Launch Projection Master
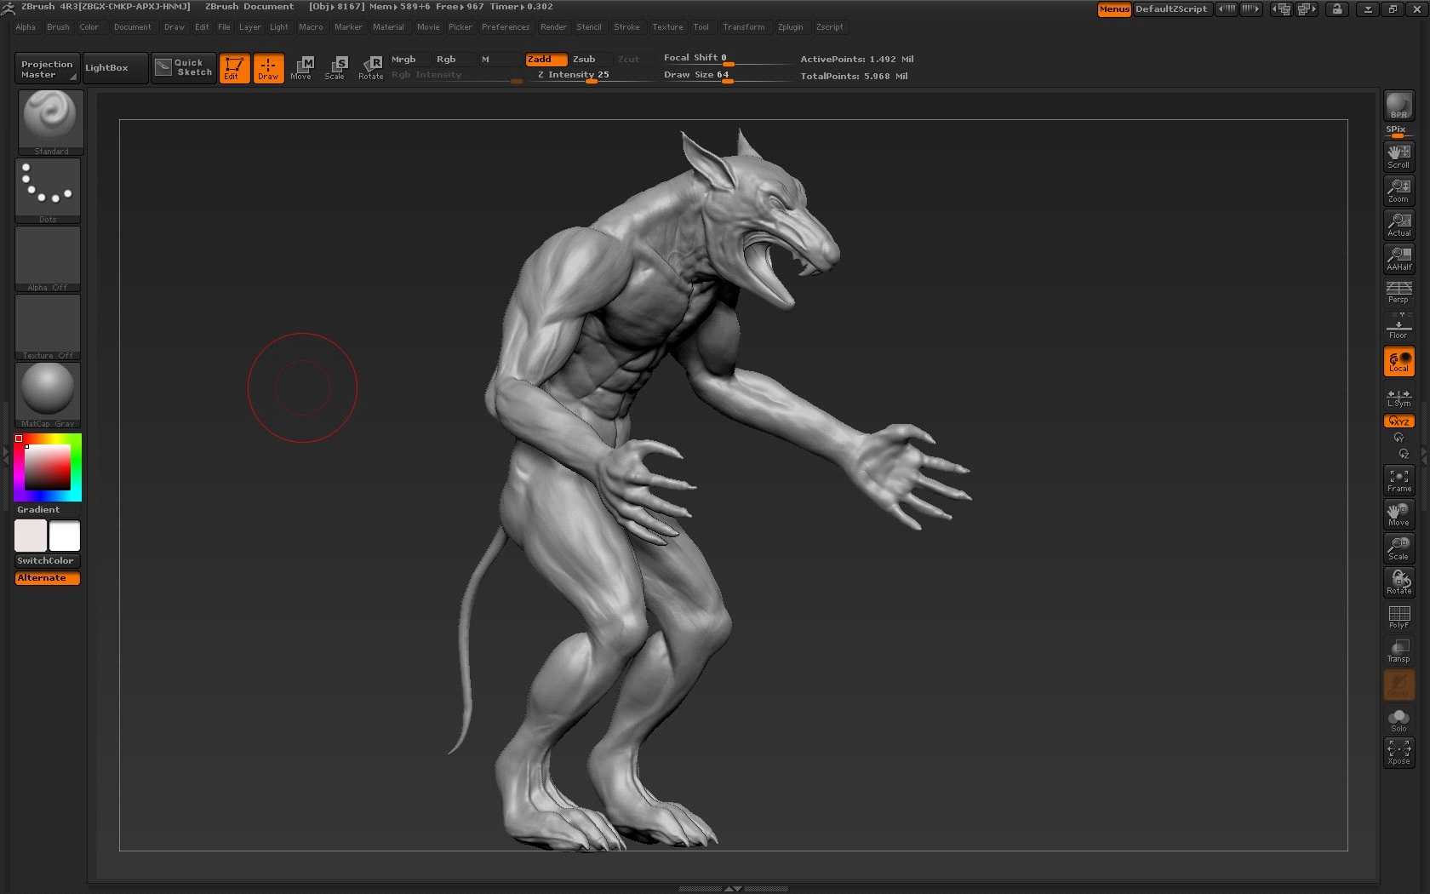 pos(45,67)
